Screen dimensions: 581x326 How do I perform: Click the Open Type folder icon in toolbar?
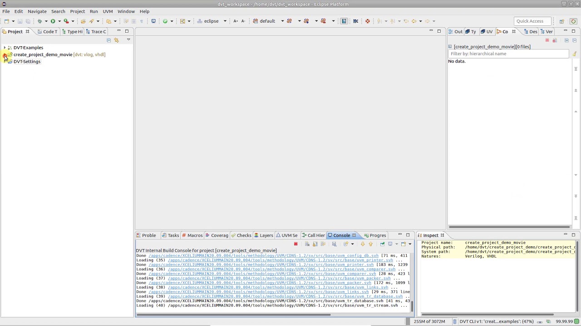coord(83,21)
